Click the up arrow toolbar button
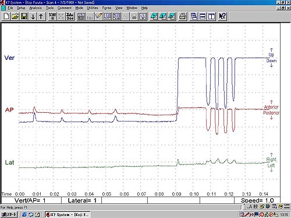The image size is (291, 218). (x=41, y=16)
